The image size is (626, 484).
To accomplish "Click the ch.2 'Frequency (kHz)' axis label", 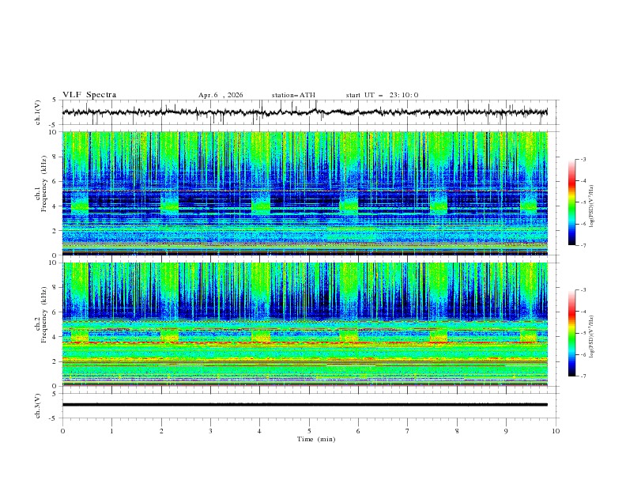I will (x=44, y=314).
